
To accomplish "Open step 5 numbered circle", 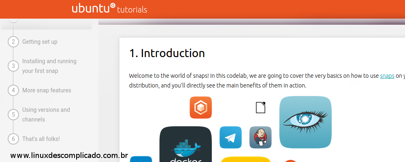I will 13,115.
